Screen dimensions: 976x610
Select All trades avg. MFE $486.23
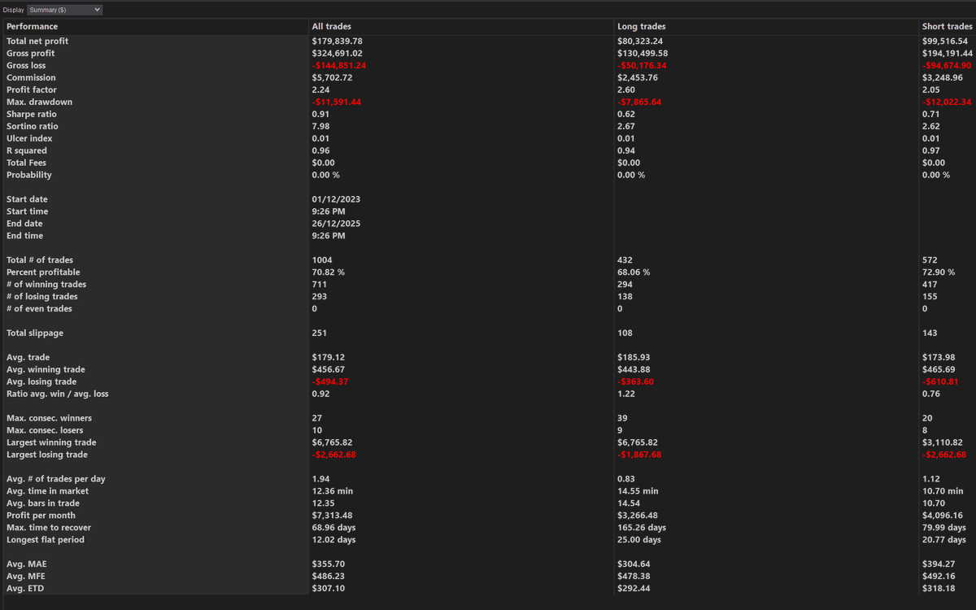point(328,577)
